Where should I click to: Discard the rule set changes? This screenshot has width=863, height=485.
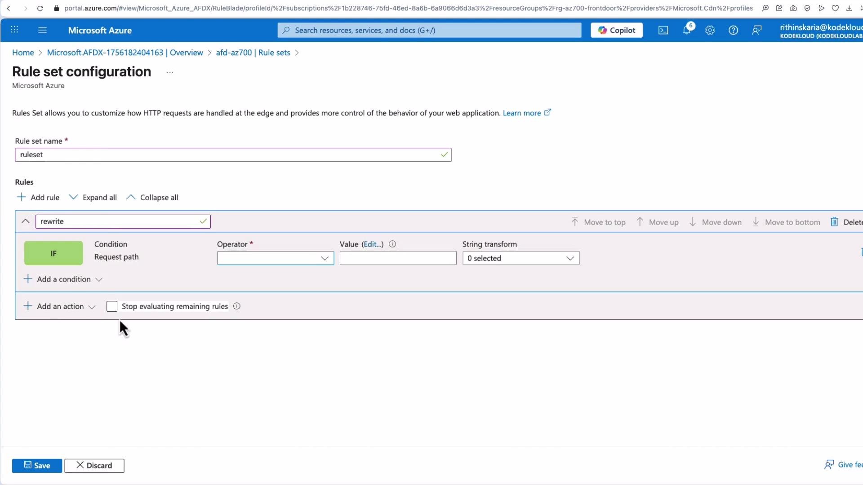click(x=94, y=466)
